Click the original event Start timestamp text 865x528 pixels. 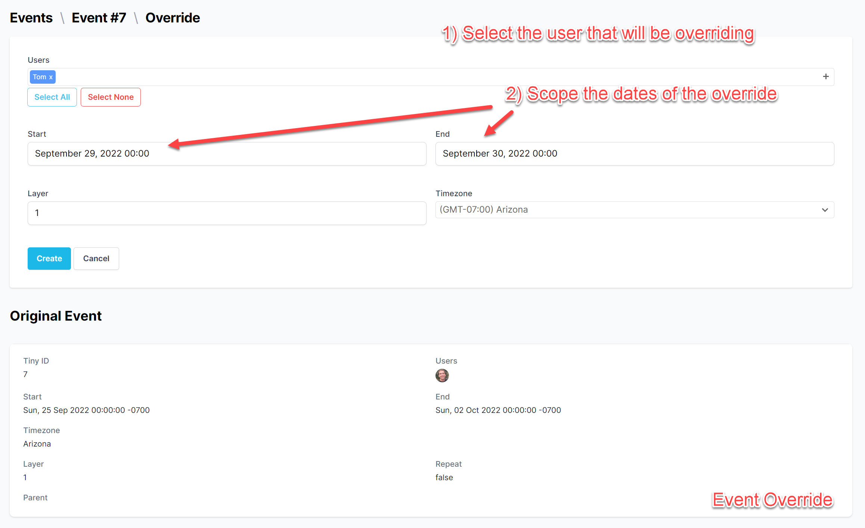[x=86, y=410]
